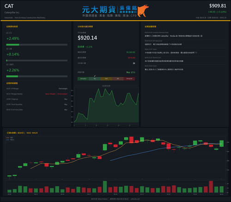Click the Truist Securities rating row
231x202 pixels.
coord(37,104)
